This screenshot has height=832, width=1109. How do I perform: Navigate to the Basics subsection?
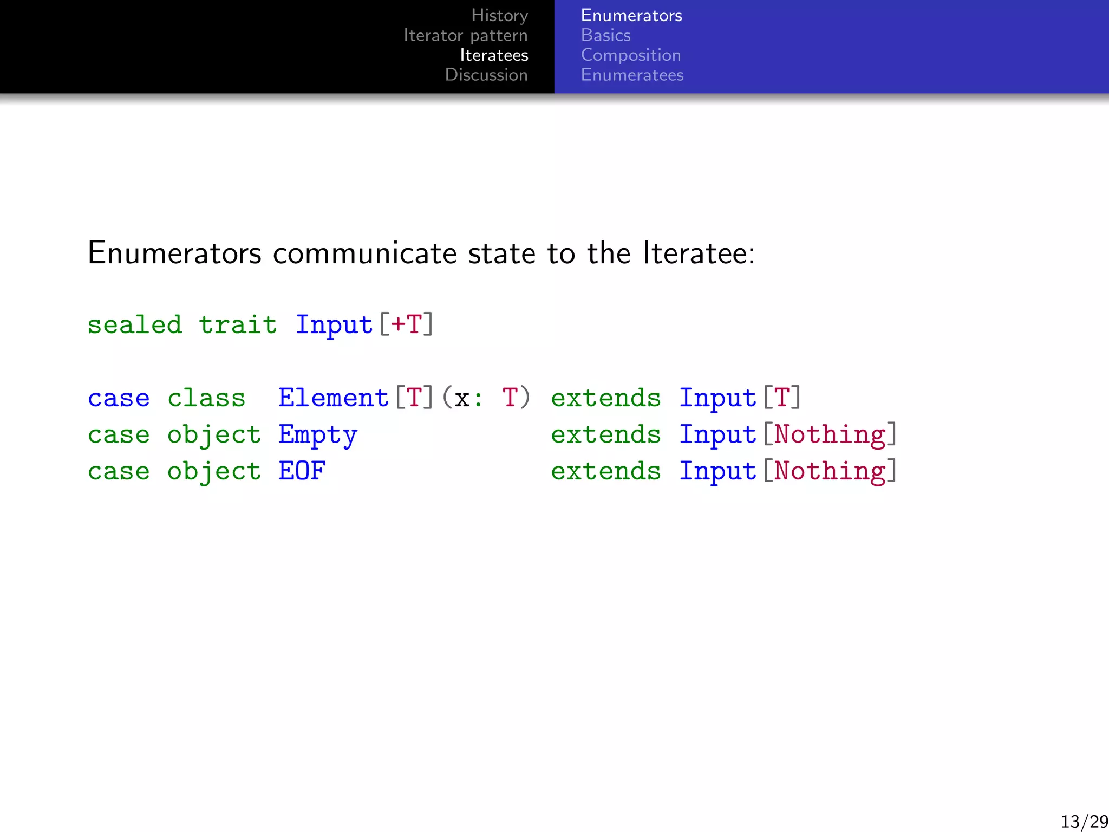point(605,35)
